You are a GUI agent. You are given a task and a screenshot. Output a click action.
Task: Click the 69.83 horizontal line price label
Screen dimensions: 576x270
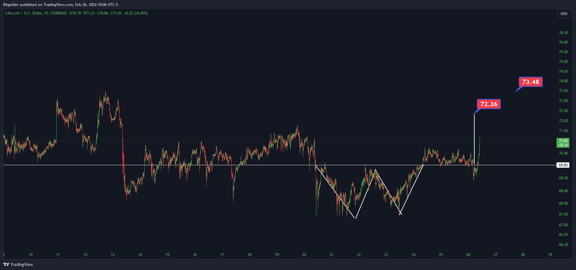563,165
